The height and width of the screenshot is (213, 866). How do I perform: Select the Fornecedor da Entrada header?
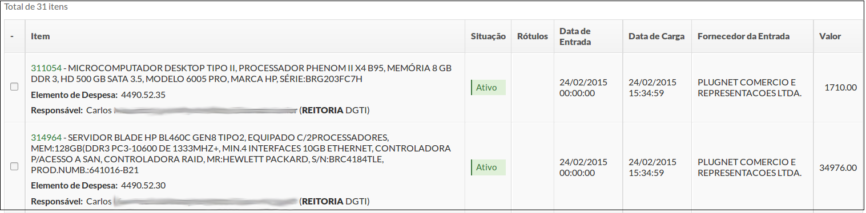click(743, 36)
